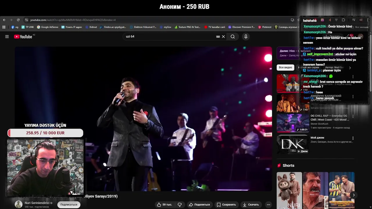Screen dimensions: 372x209
Task: Open the second Shorts video thumbnail
Action: coord(315,190)
